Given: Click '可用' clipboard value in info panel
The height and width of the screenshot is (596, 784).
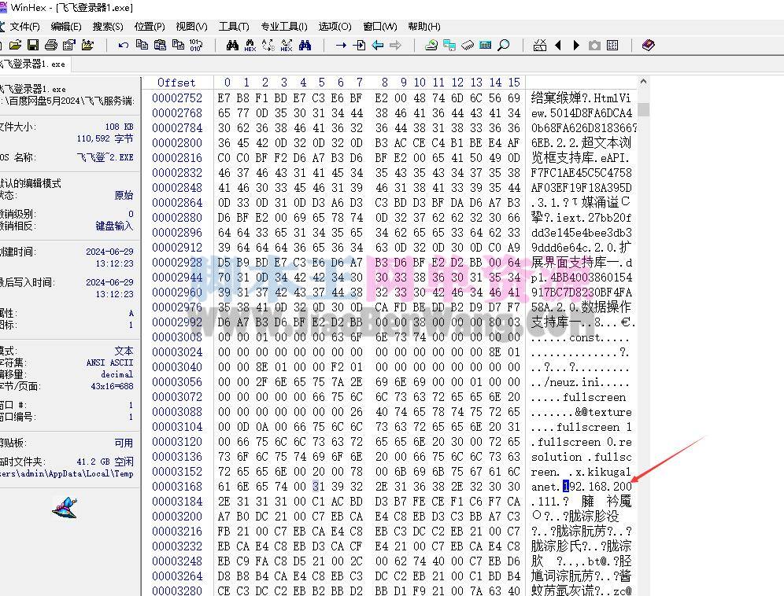Looking at the screenshot, I should [124, 443].
